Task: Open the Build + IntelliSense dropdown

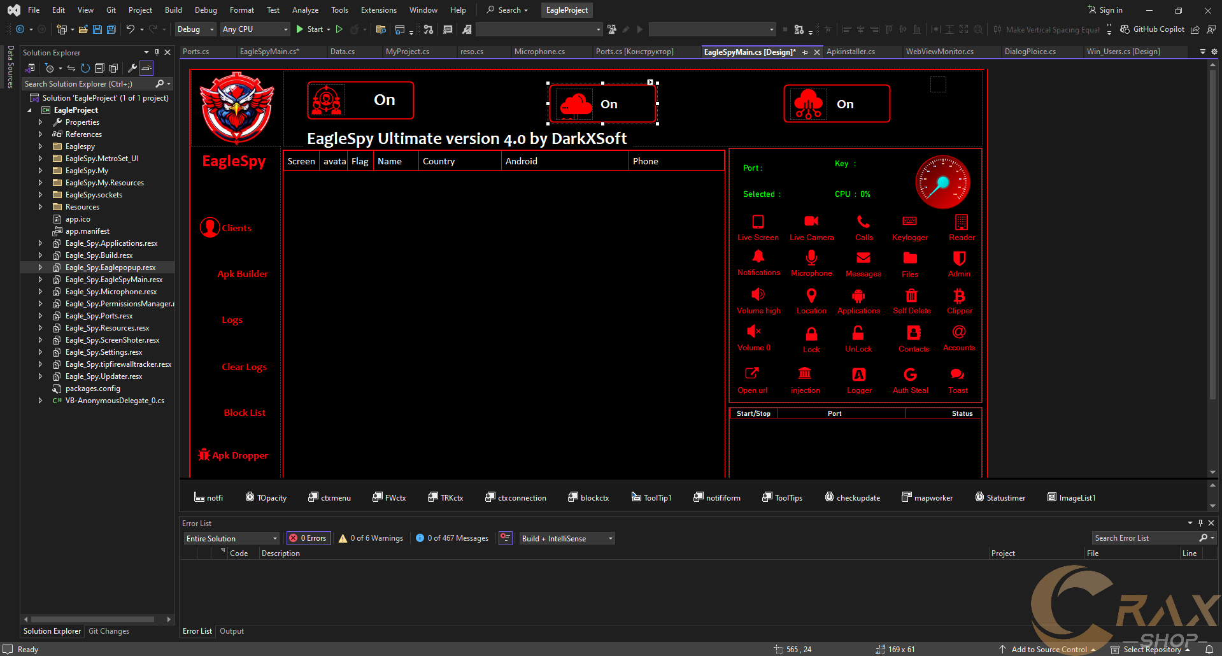Action: pos(567,538)
